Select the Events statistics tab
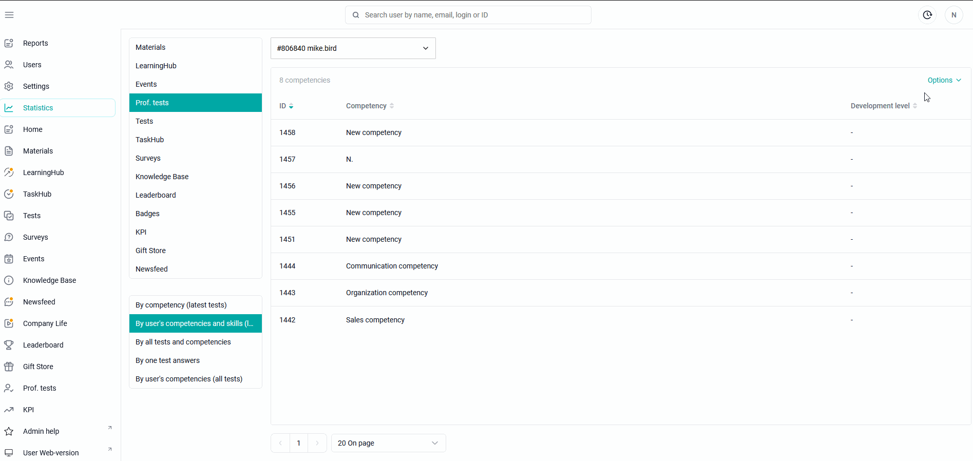 click(x=196, y=84)
